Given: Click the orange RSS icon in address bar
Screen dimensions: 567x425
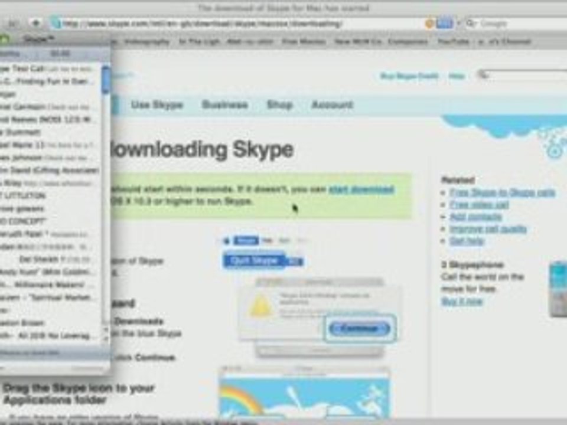Looking at the screenshot, I should coord(429,24).
